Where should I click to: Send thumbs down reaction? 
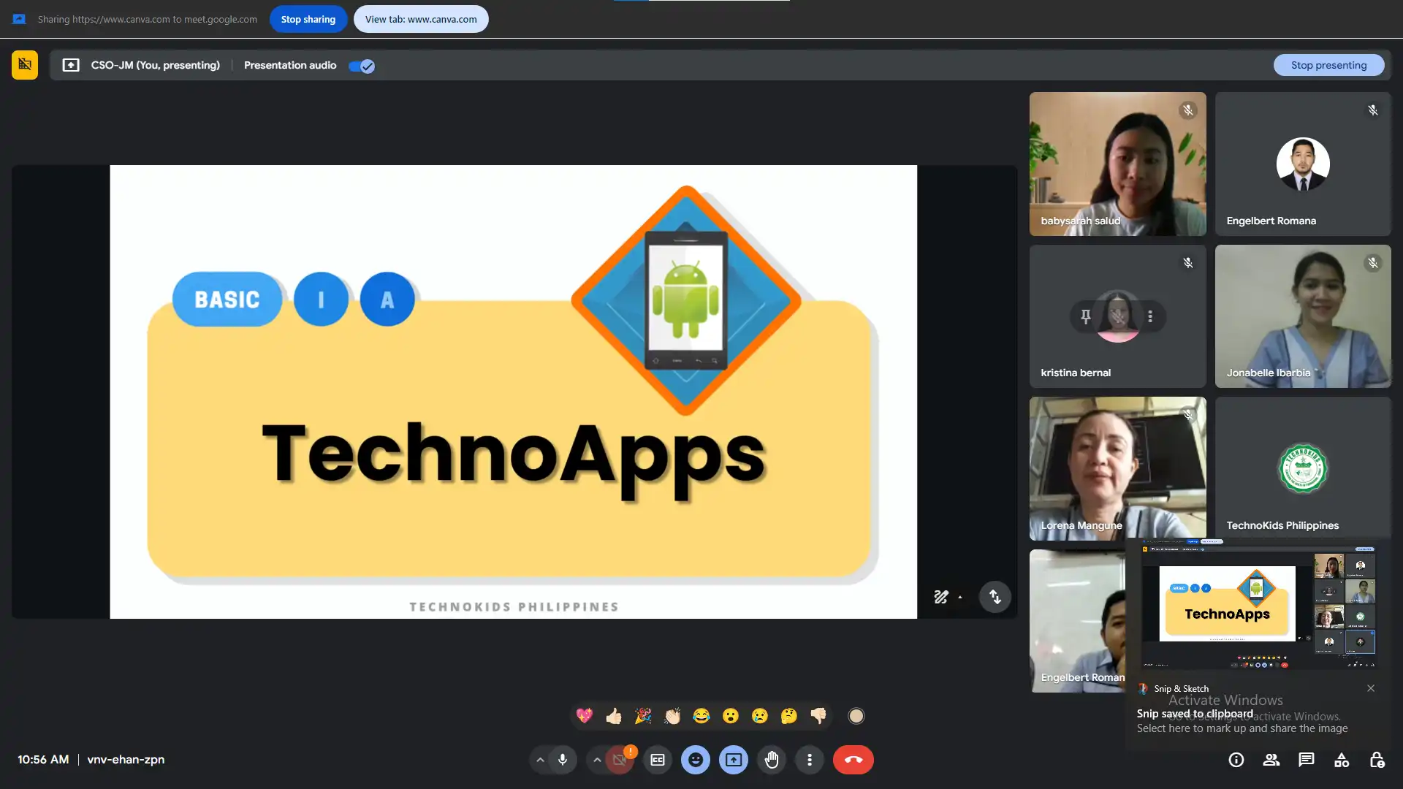(818, 716)
